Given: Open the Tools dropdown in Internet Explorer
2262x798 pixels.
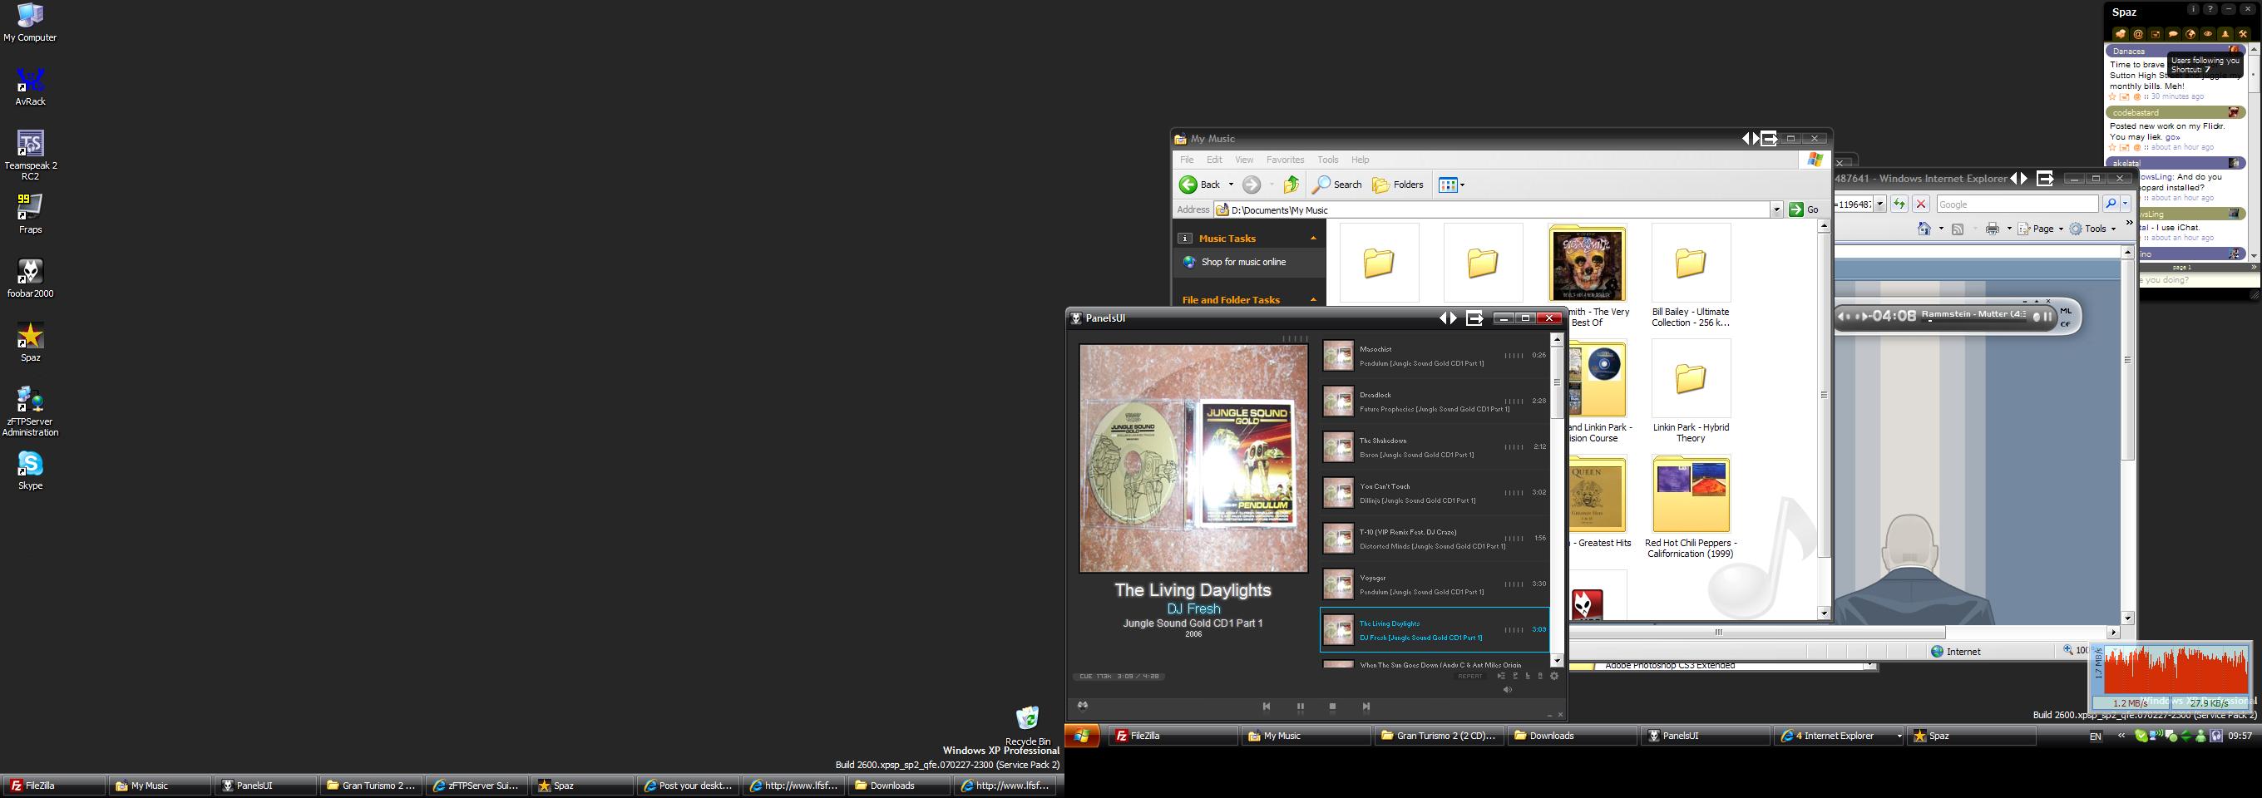Looking at the screenshot, I should (2093, 229).
